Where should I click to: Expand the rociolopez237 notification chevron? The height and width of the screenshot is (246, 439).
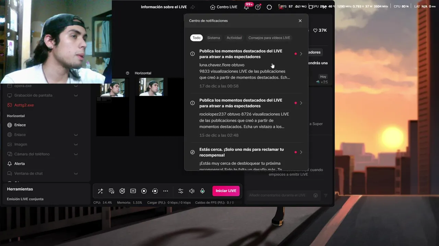tap(301, 103)
